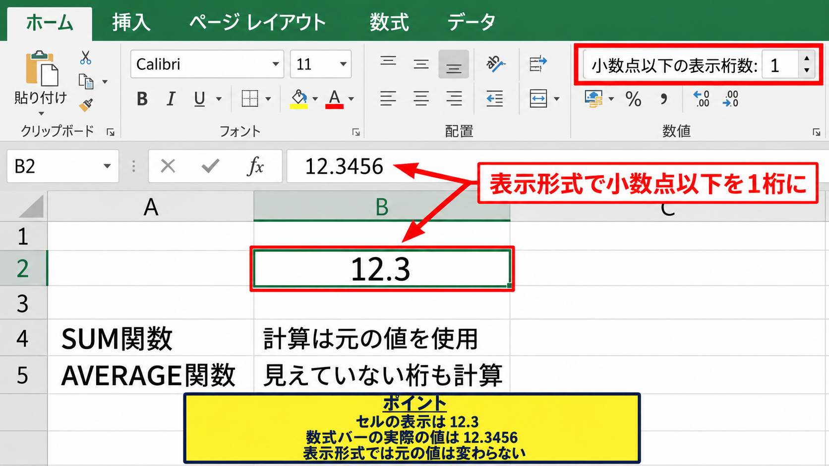The image size is (829, 466).
Task: Open the 数式 tab
Action: tap(389, 23)
